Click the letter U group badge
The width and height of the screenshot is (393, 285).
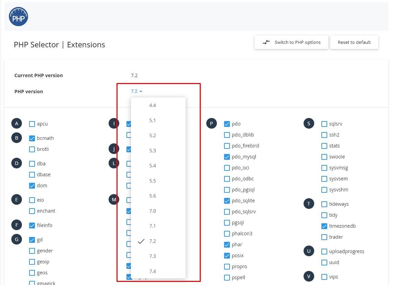[309, 251]
